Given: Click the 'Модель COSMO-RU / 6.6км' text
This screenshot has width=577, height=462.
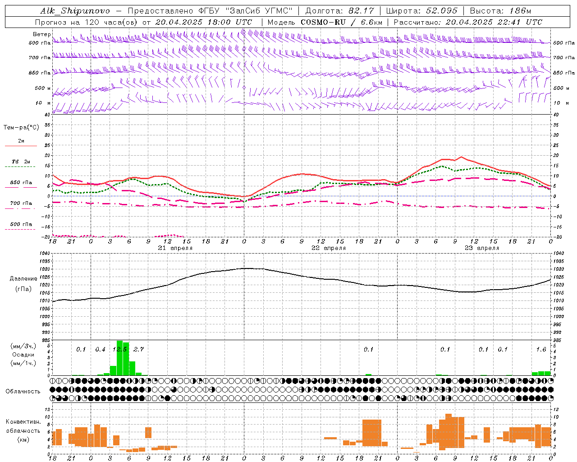Looking at the screenshot, I should coord(325,22).
